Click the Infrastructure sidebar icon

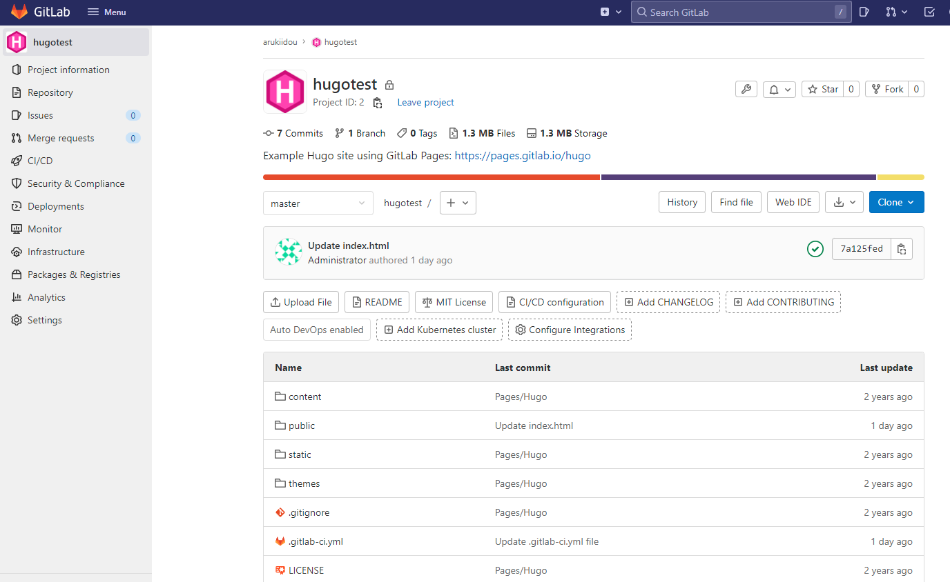pyautogui.click(x=17, y=252)
